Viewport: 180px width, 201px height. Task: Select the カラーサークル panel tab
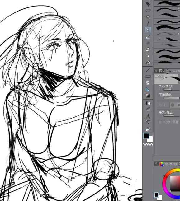point(171,164)
